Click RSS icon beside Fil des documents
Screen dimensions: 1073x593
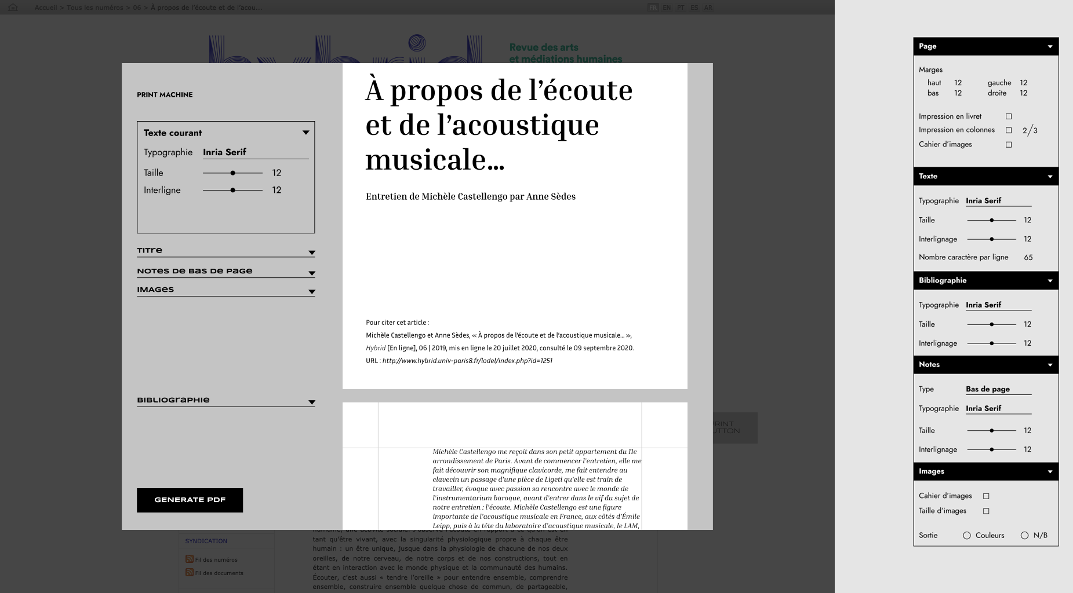[x=189, y=572]
